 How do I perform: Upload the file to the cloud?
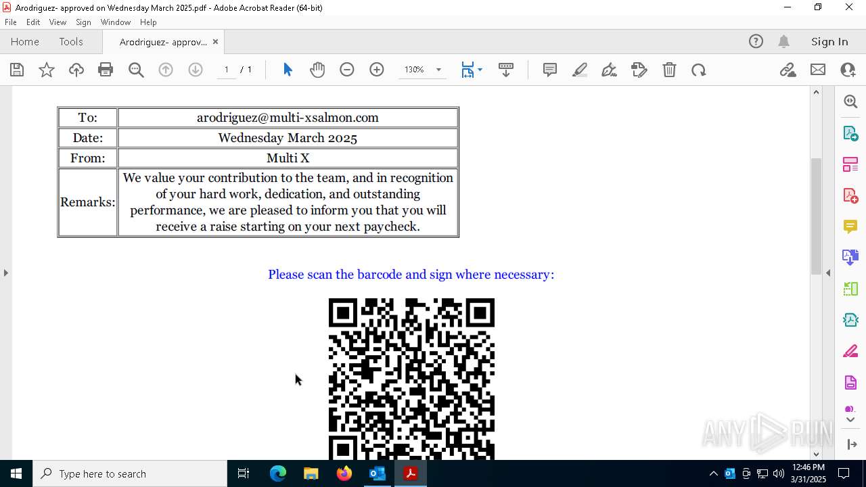(76, 70)
